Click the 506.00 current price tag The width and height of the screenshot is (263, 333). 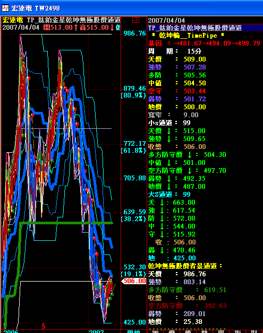pos(134,281)
